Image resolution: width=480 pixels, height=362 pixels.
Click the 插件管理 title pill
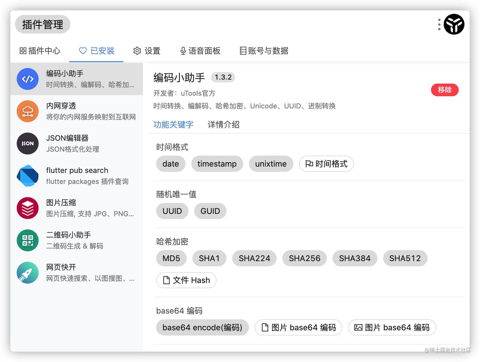point(43,24)
